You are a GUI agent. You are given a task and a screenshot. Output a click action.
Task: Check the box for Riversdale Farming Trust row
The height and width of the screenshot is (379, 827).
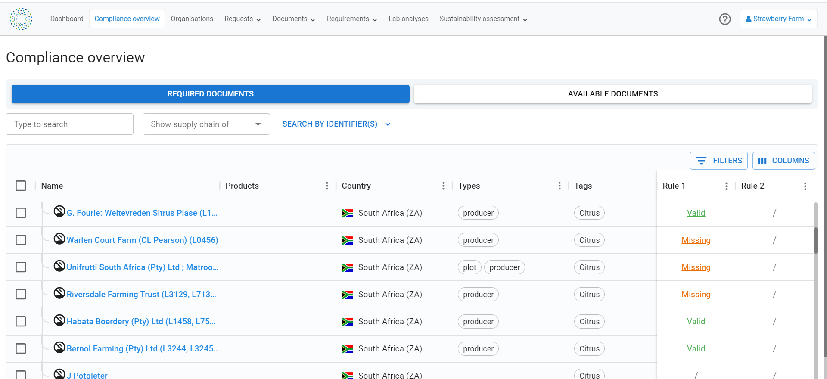click(x=21, y=294)
